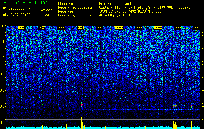This screenshot has height=129, width=204.
Task: Click the 0933 time marker
Action: pyautogui.click(x=61, y=28)
